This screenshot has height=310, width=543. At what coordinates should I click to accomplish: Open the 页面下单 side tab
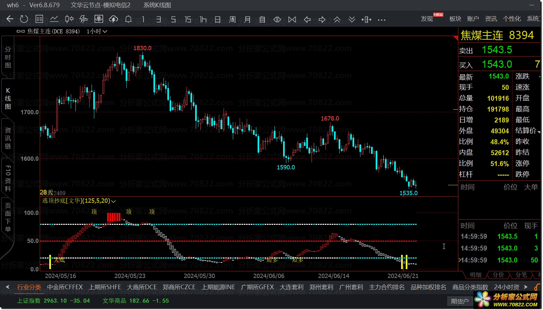(x=8, y=217)
